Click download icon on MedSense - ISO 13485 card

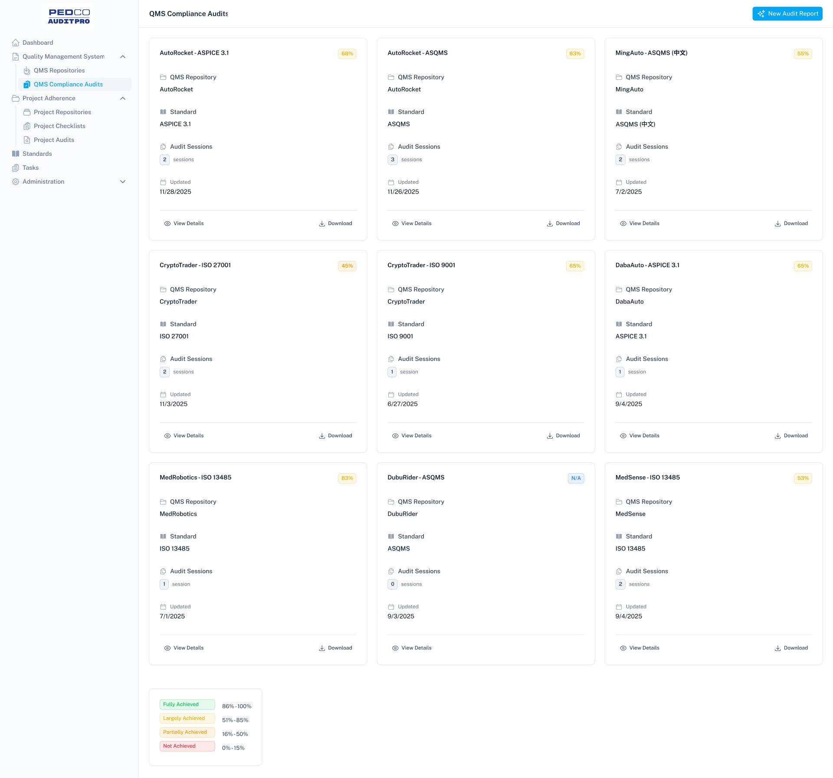click(x=778, y=648)
